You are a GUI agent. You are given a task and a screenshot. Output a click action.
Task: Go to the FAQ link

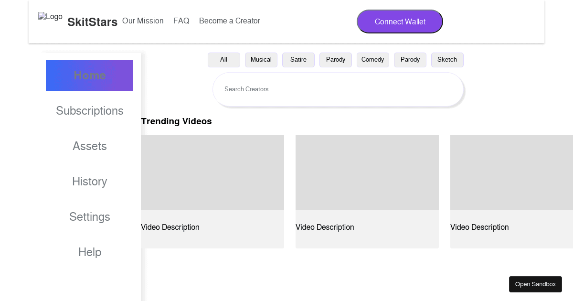coord(181,21)
